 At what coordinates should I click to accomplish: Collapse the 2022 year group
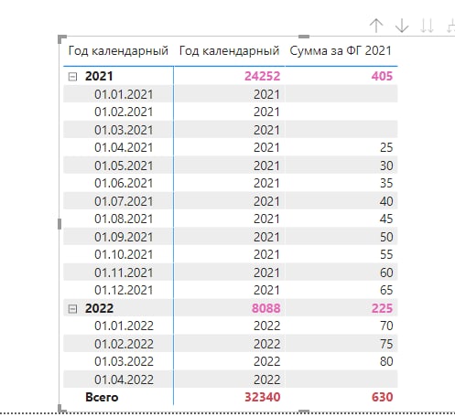click(x=72, y=309)
